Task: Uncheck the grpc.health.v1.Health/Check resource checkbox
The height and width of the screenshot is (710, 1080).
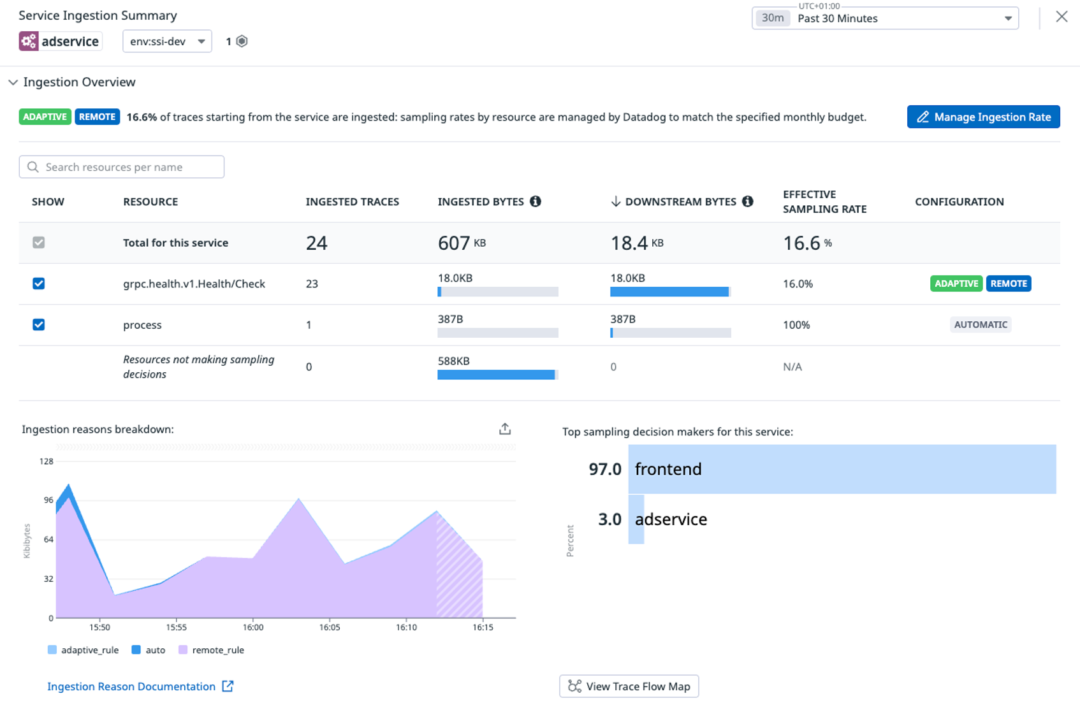Action: (38, 284)
